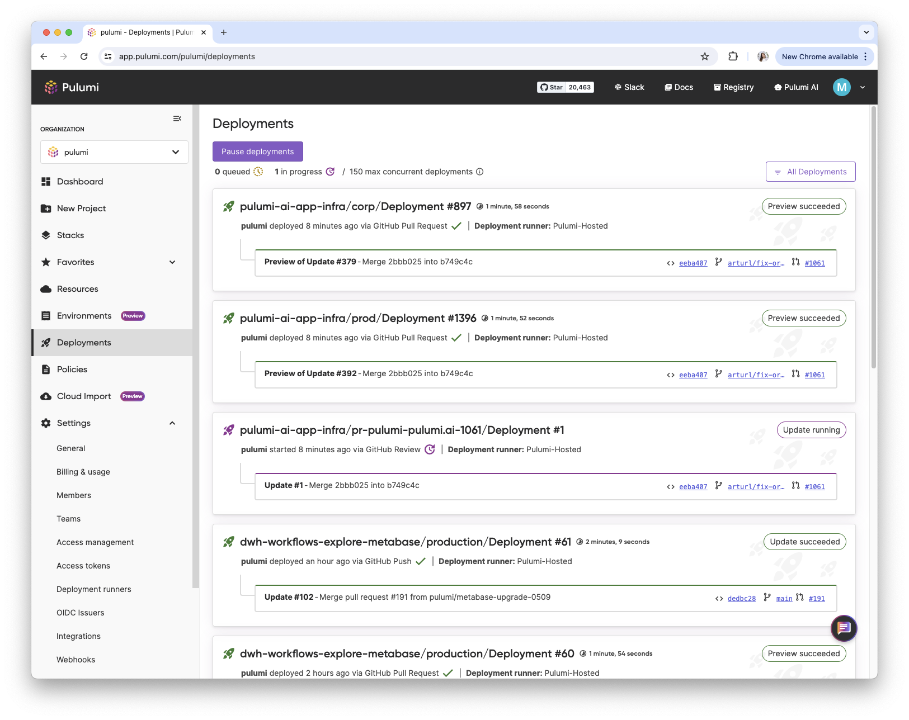Click commit dedbc28 link
This screenshot has width=909, height=720.
coord(741,599)
